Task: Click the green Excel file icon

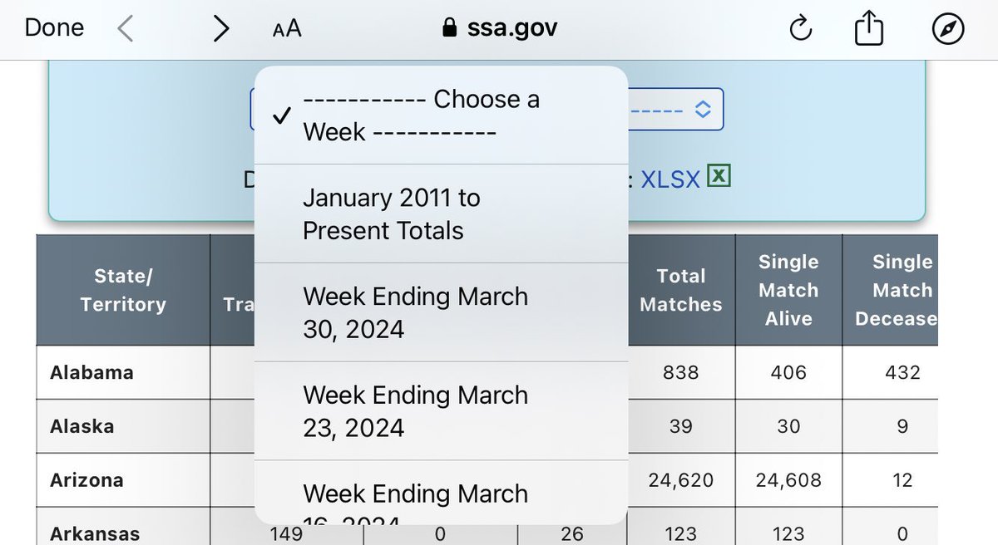Action: coord(719,177)
